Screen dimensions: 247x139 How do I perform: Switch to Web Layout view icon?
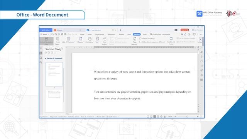tap(161, 117)
